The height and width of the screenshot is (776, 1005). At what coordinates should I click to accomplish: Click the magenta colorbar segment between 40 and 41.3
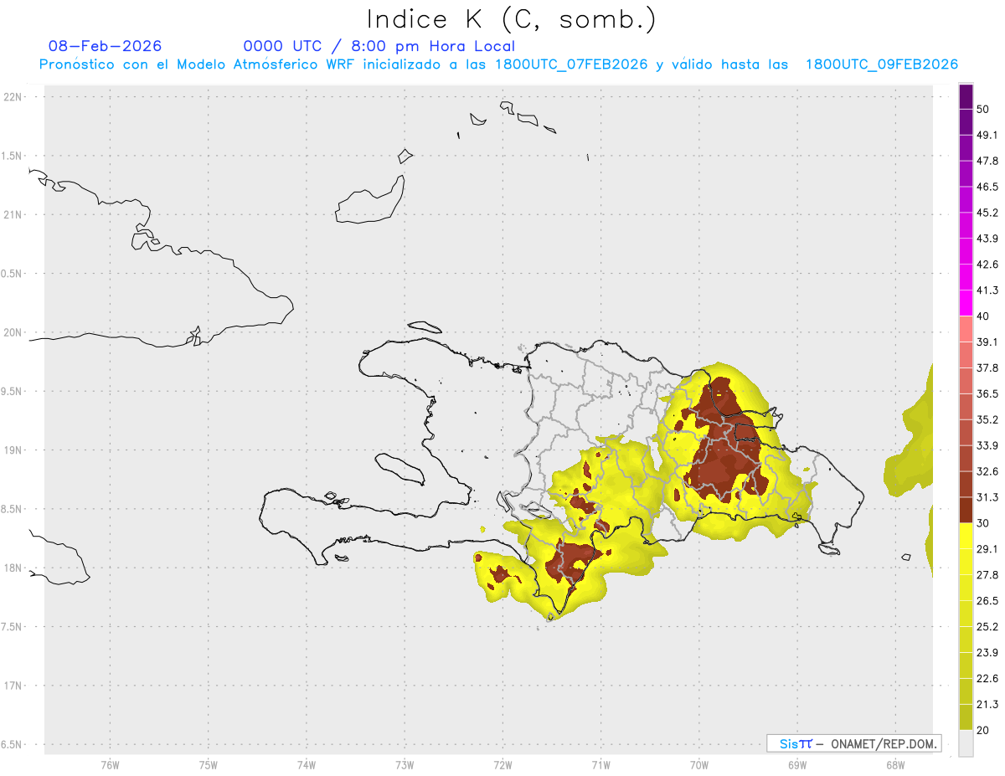point(966,302)
